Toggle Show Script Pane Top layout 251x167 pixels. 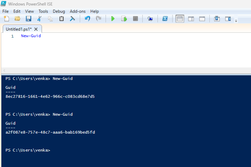click(180, 19)
